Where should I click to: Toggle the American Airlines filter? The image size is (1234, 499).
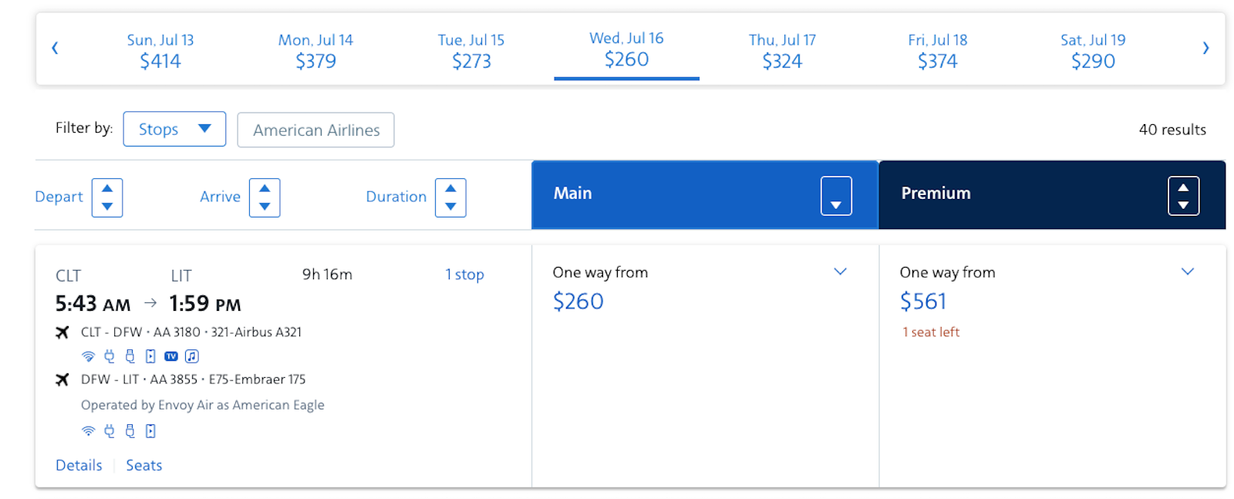point(315,130)
